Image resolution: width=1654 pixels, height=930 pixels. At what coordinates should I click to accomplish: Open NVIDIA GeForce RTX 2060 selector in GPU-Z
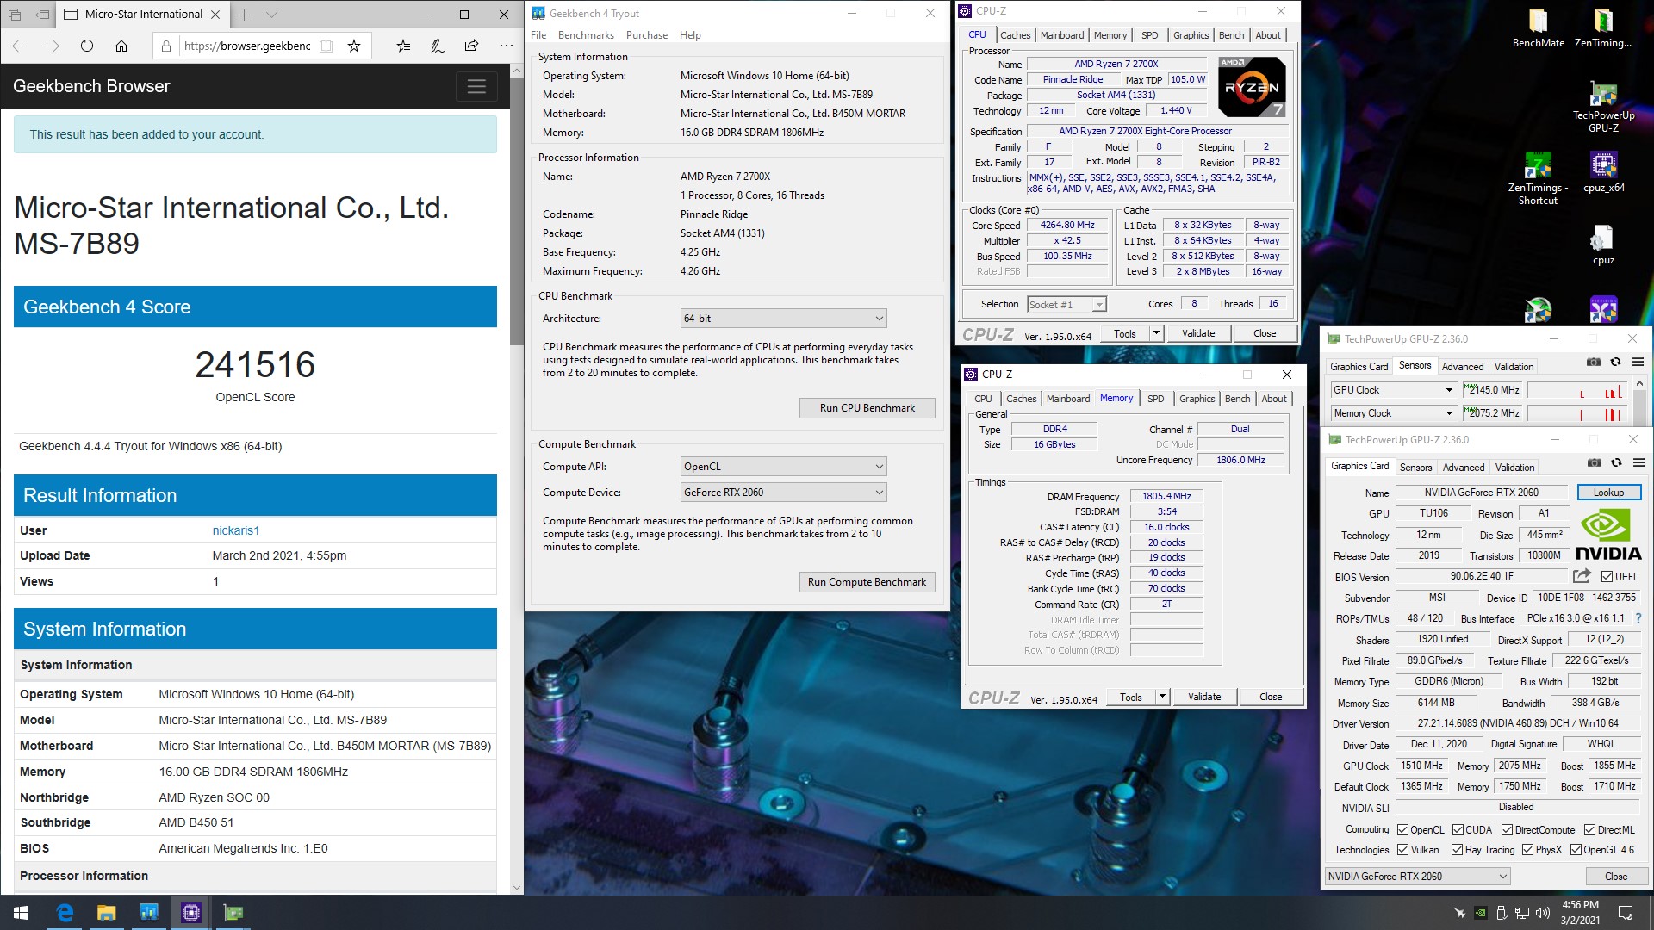1418,877
